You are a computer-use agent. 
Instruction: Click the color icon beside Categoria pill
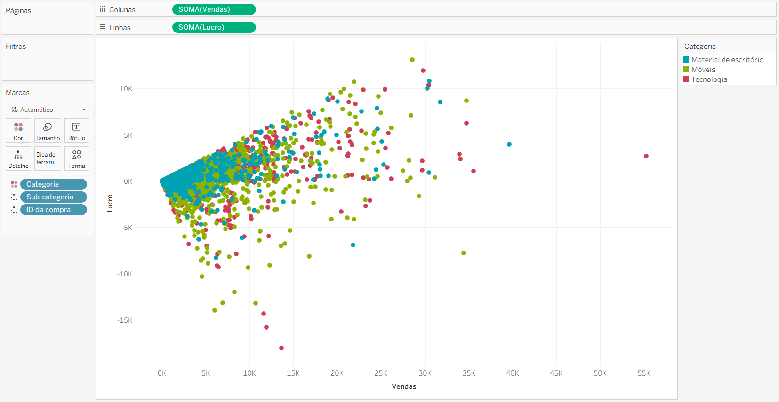tap(14, 184)
